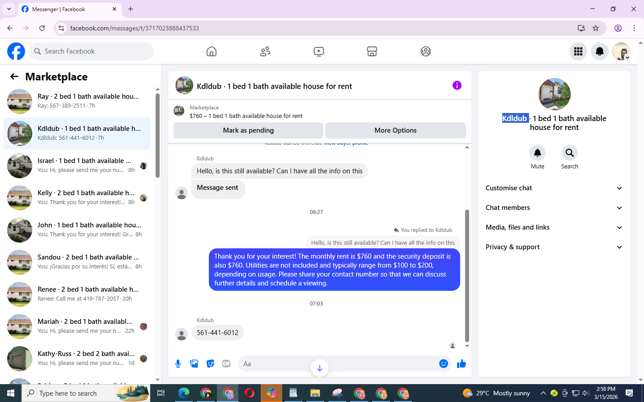
Task: Open Chrome three-dot menu
Action: point(634,28)
